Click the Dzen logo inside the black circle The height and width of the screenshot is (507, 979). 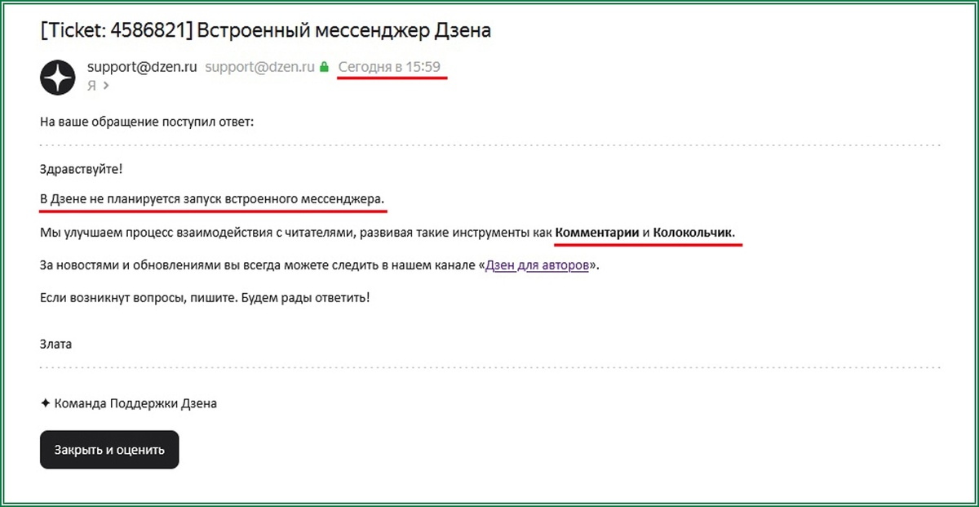tap(57, 78)
